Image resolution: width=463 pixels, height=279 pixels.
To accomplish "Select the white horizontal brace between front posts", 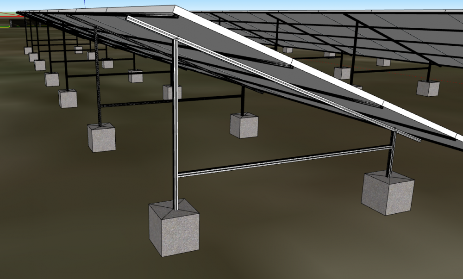I will click(x=285, y=161).
